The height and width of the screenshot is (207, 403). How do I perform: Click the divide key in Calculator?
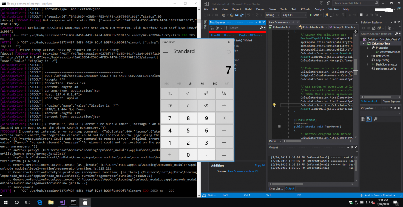coord(224,106)
